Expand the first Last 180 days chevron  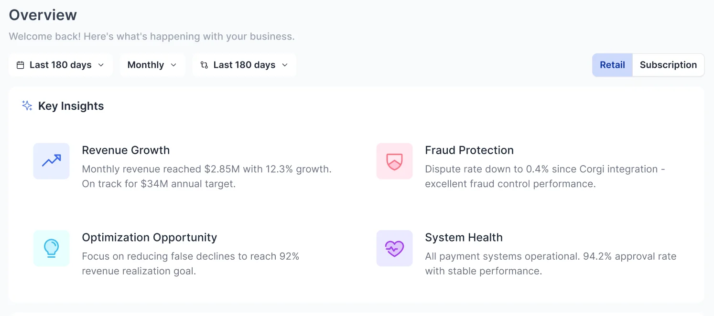point(101,65)
